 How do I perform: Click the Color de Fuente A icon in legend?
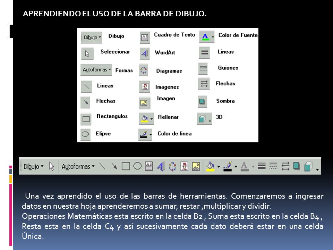[205, 37]
